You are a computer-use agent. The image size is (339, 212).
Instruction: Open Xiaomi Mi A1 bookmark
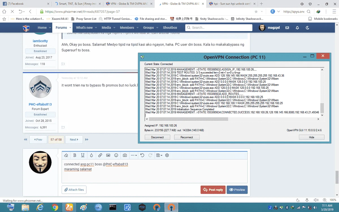point(57,19)
